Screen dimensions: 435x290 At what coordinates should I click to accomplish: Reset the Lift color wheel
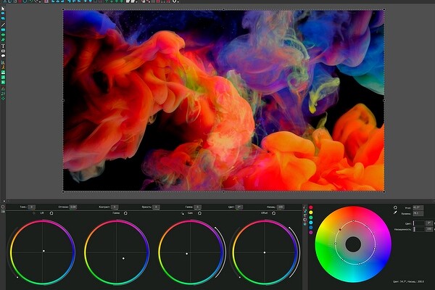click(51, 213)
